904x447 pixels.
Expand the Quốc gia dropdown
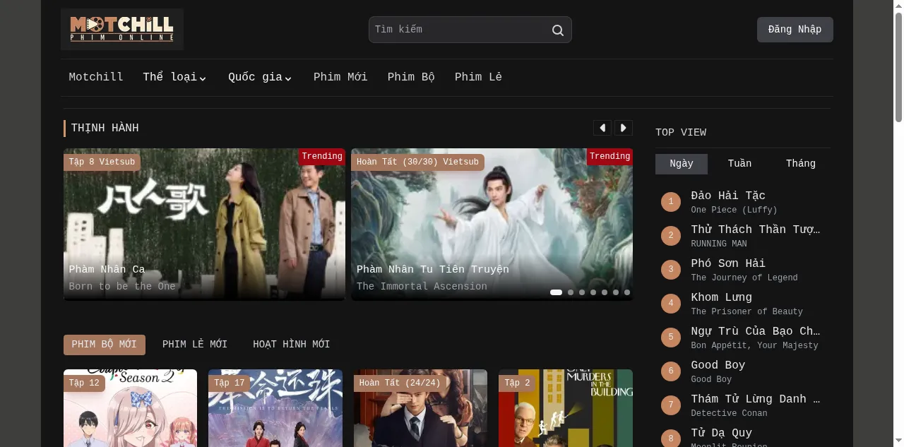click(260, 77)
